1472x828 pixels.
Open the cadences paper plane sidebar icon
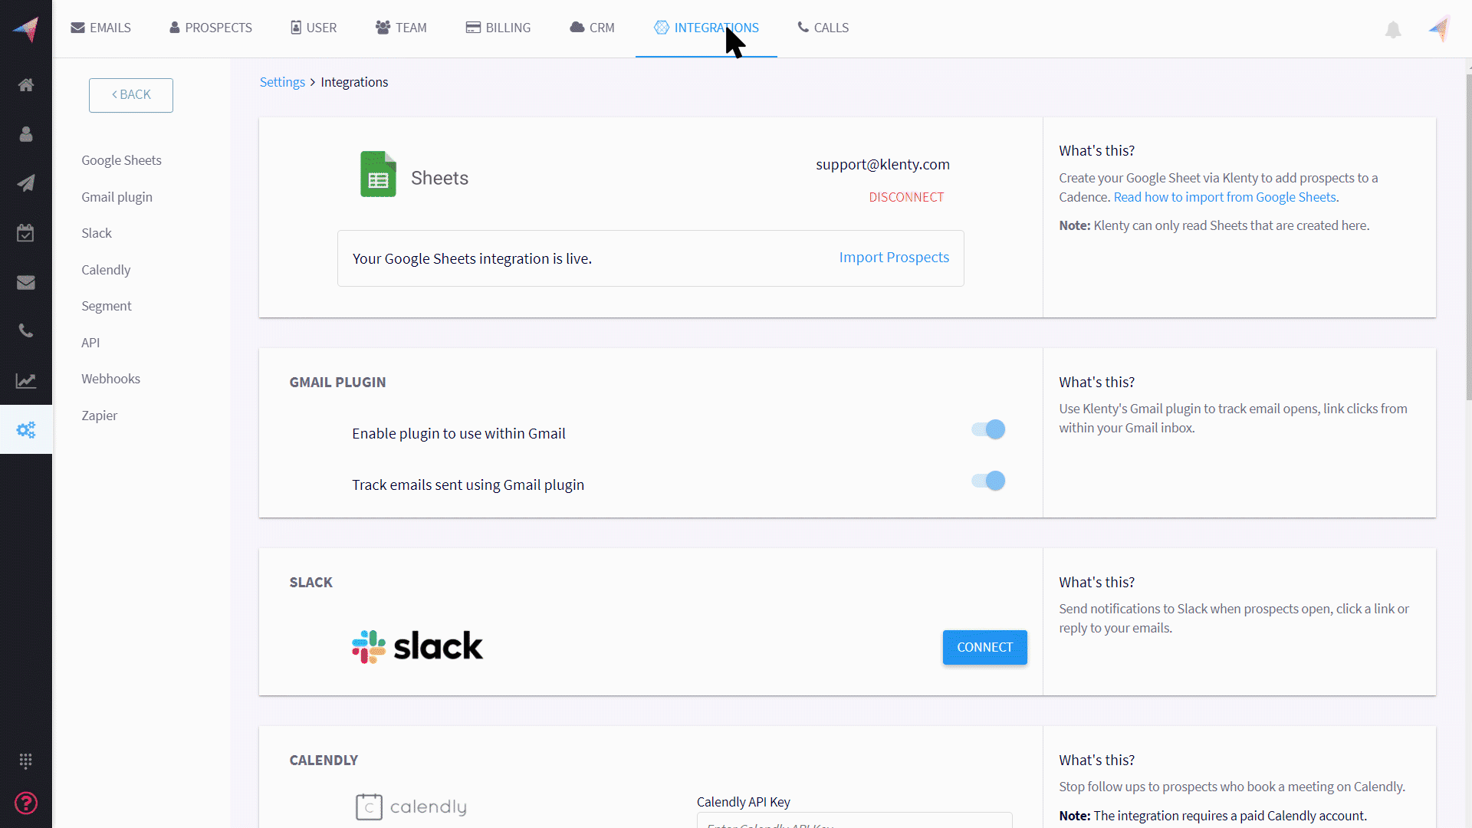(x=26, y=183)
